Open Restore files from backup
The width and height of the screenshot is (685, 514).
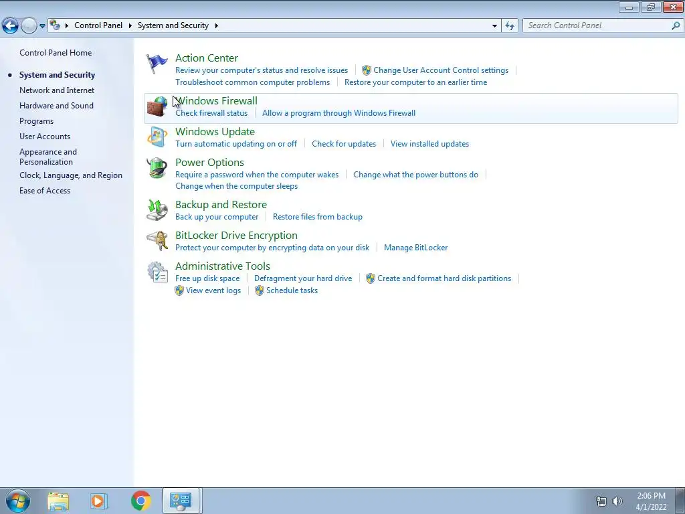pos(318,217)
